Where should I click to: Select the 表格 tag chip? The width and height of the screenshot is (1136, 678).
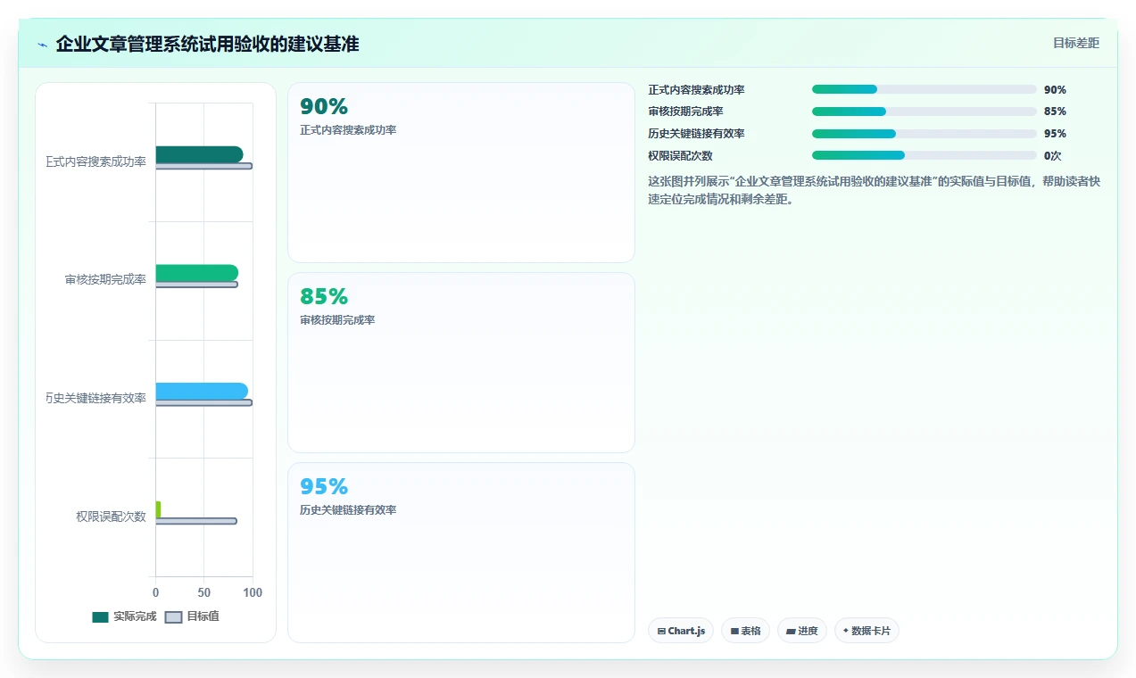tap(745, 631)
